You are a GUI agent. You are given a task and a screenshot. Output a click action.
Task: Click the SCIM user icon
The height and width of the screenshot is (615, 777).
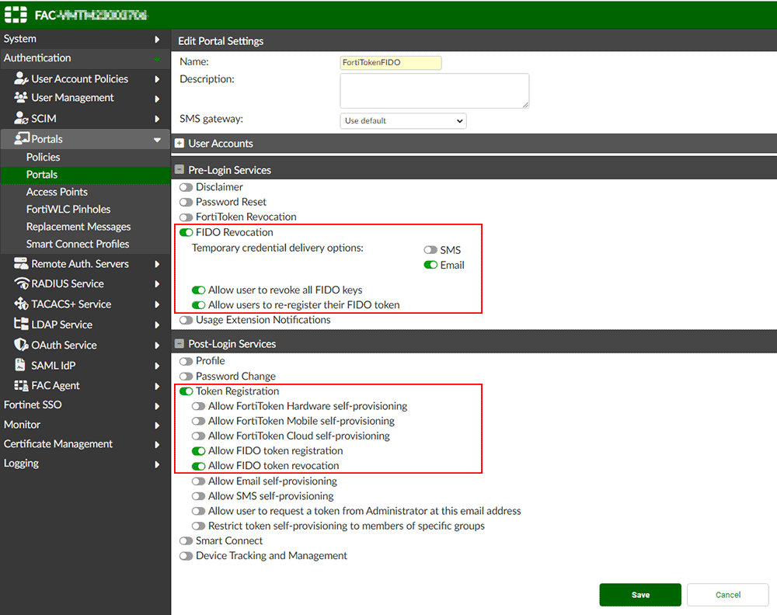click(x=21, y=118)
